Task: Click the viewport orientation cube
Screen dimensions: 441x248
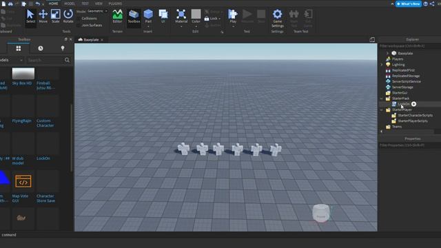Action: (321, 214)
